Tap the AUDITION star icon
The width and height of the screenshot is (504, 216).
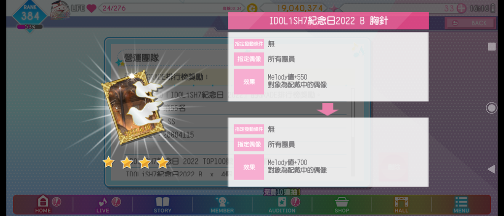click(282, 202)
